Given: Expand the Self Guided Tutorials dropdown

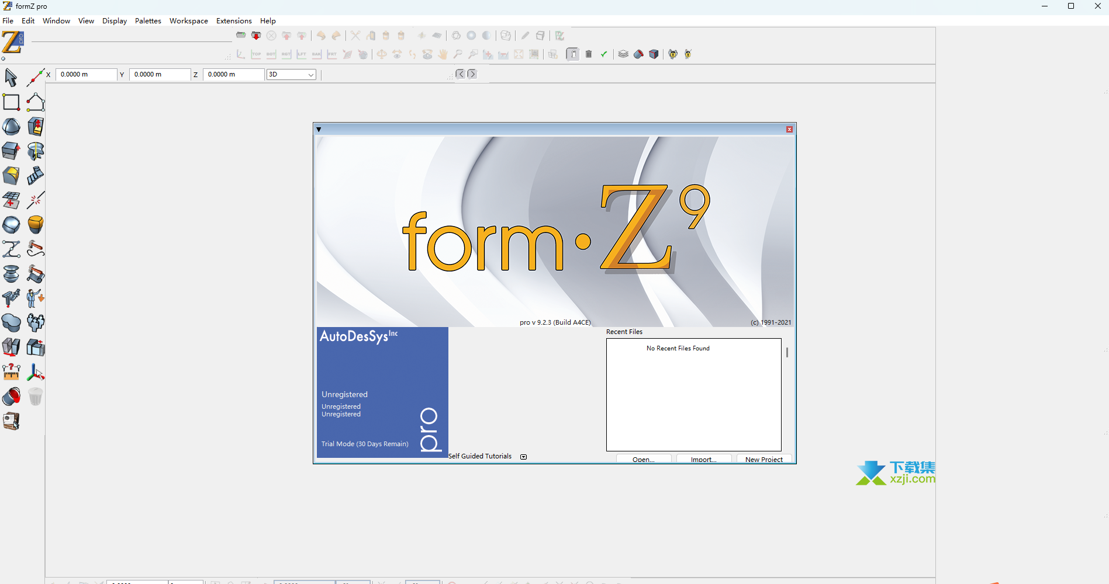Looking at the screenshot, I should (x=524, y=457).
